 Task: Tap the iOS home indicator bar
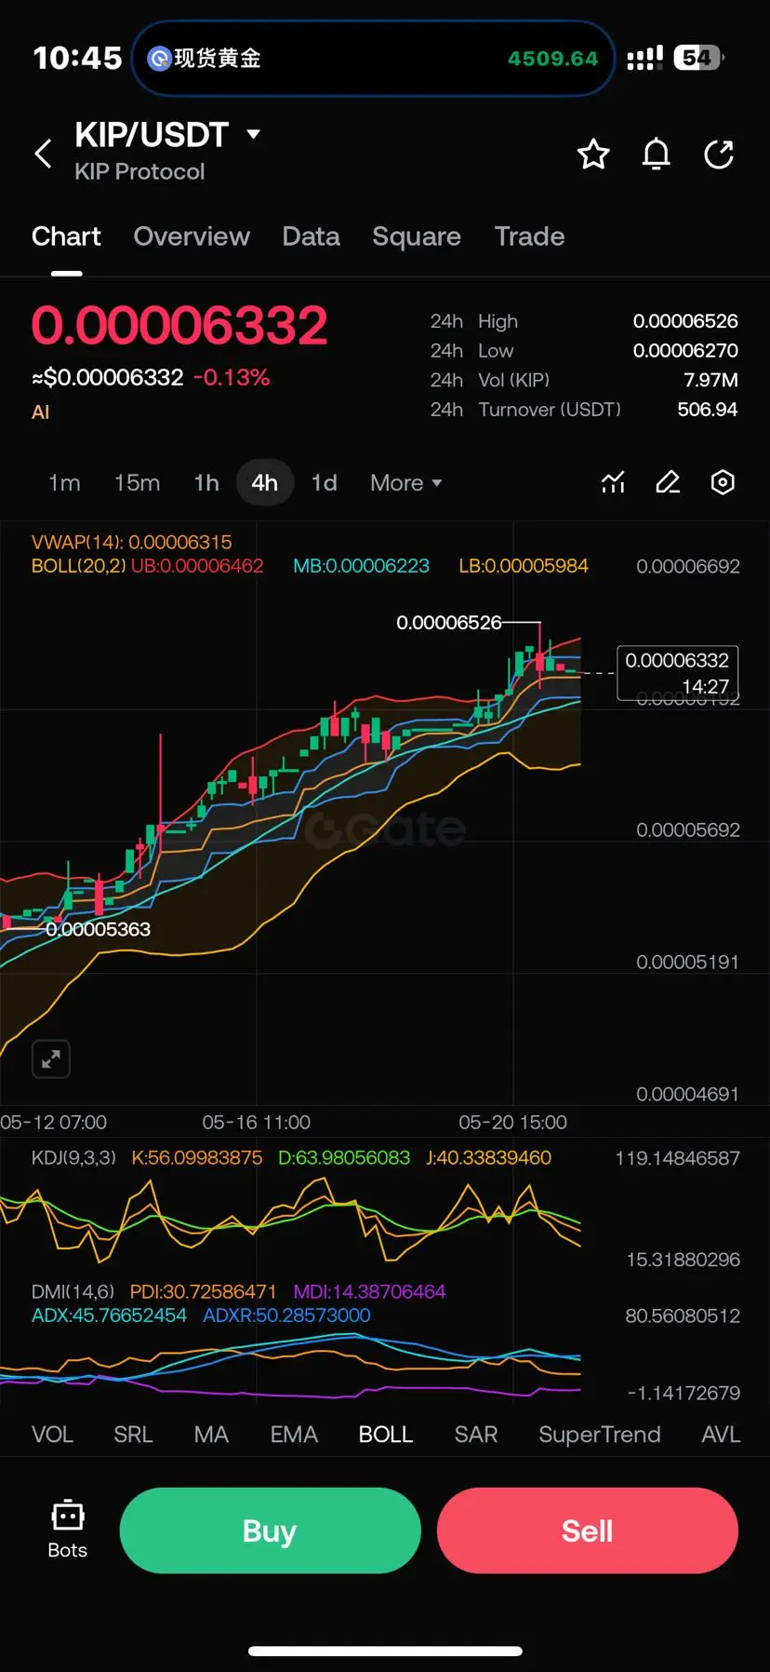pos(385,1652)
